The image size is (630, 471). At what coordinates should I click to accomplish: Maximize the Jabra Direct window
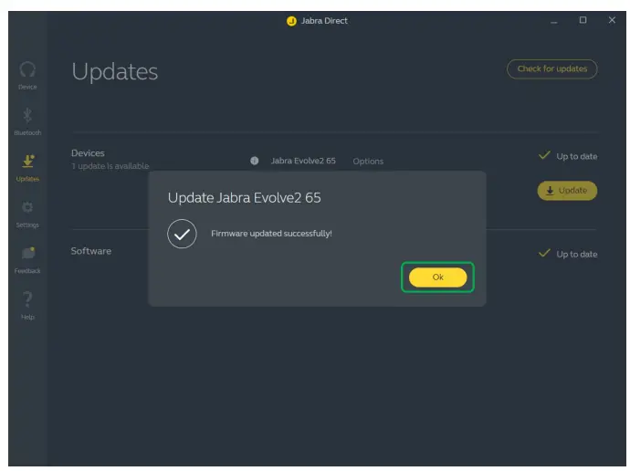pyautogui.click(x=583, y=20)
